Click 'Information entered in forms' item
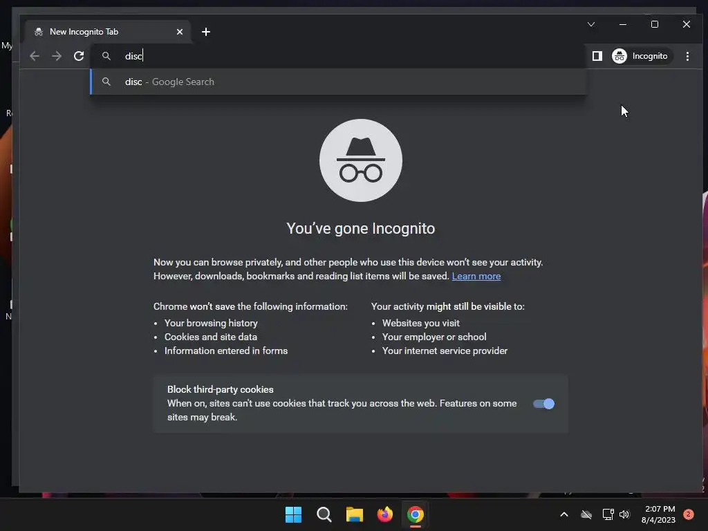Screen dimensions: 708x531 point(226,351)
